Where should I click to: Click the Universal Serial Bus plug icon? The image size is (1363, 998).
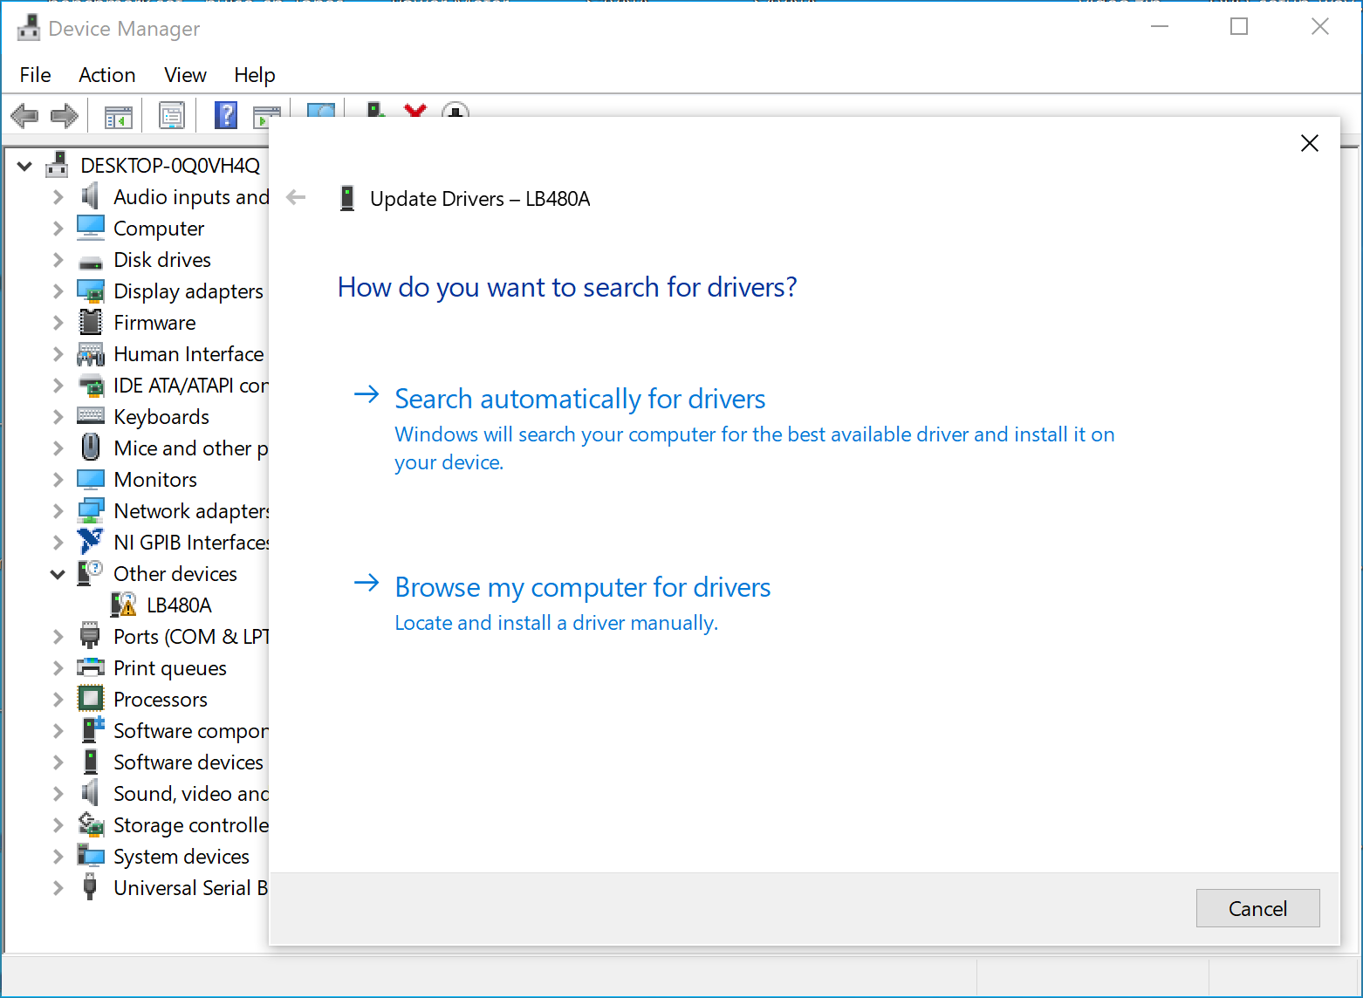tap(90, 887)
